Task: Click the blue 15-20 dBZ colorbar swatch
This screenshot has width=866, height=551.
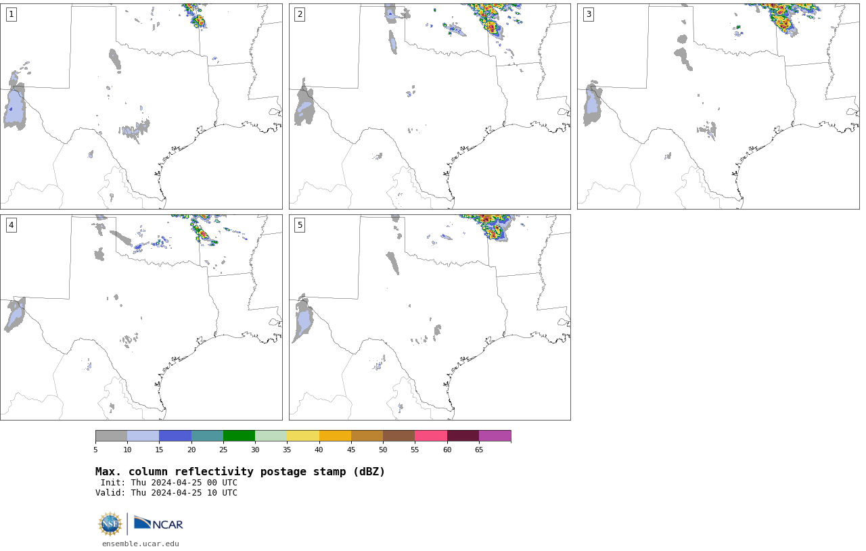Action: point(175,435)
